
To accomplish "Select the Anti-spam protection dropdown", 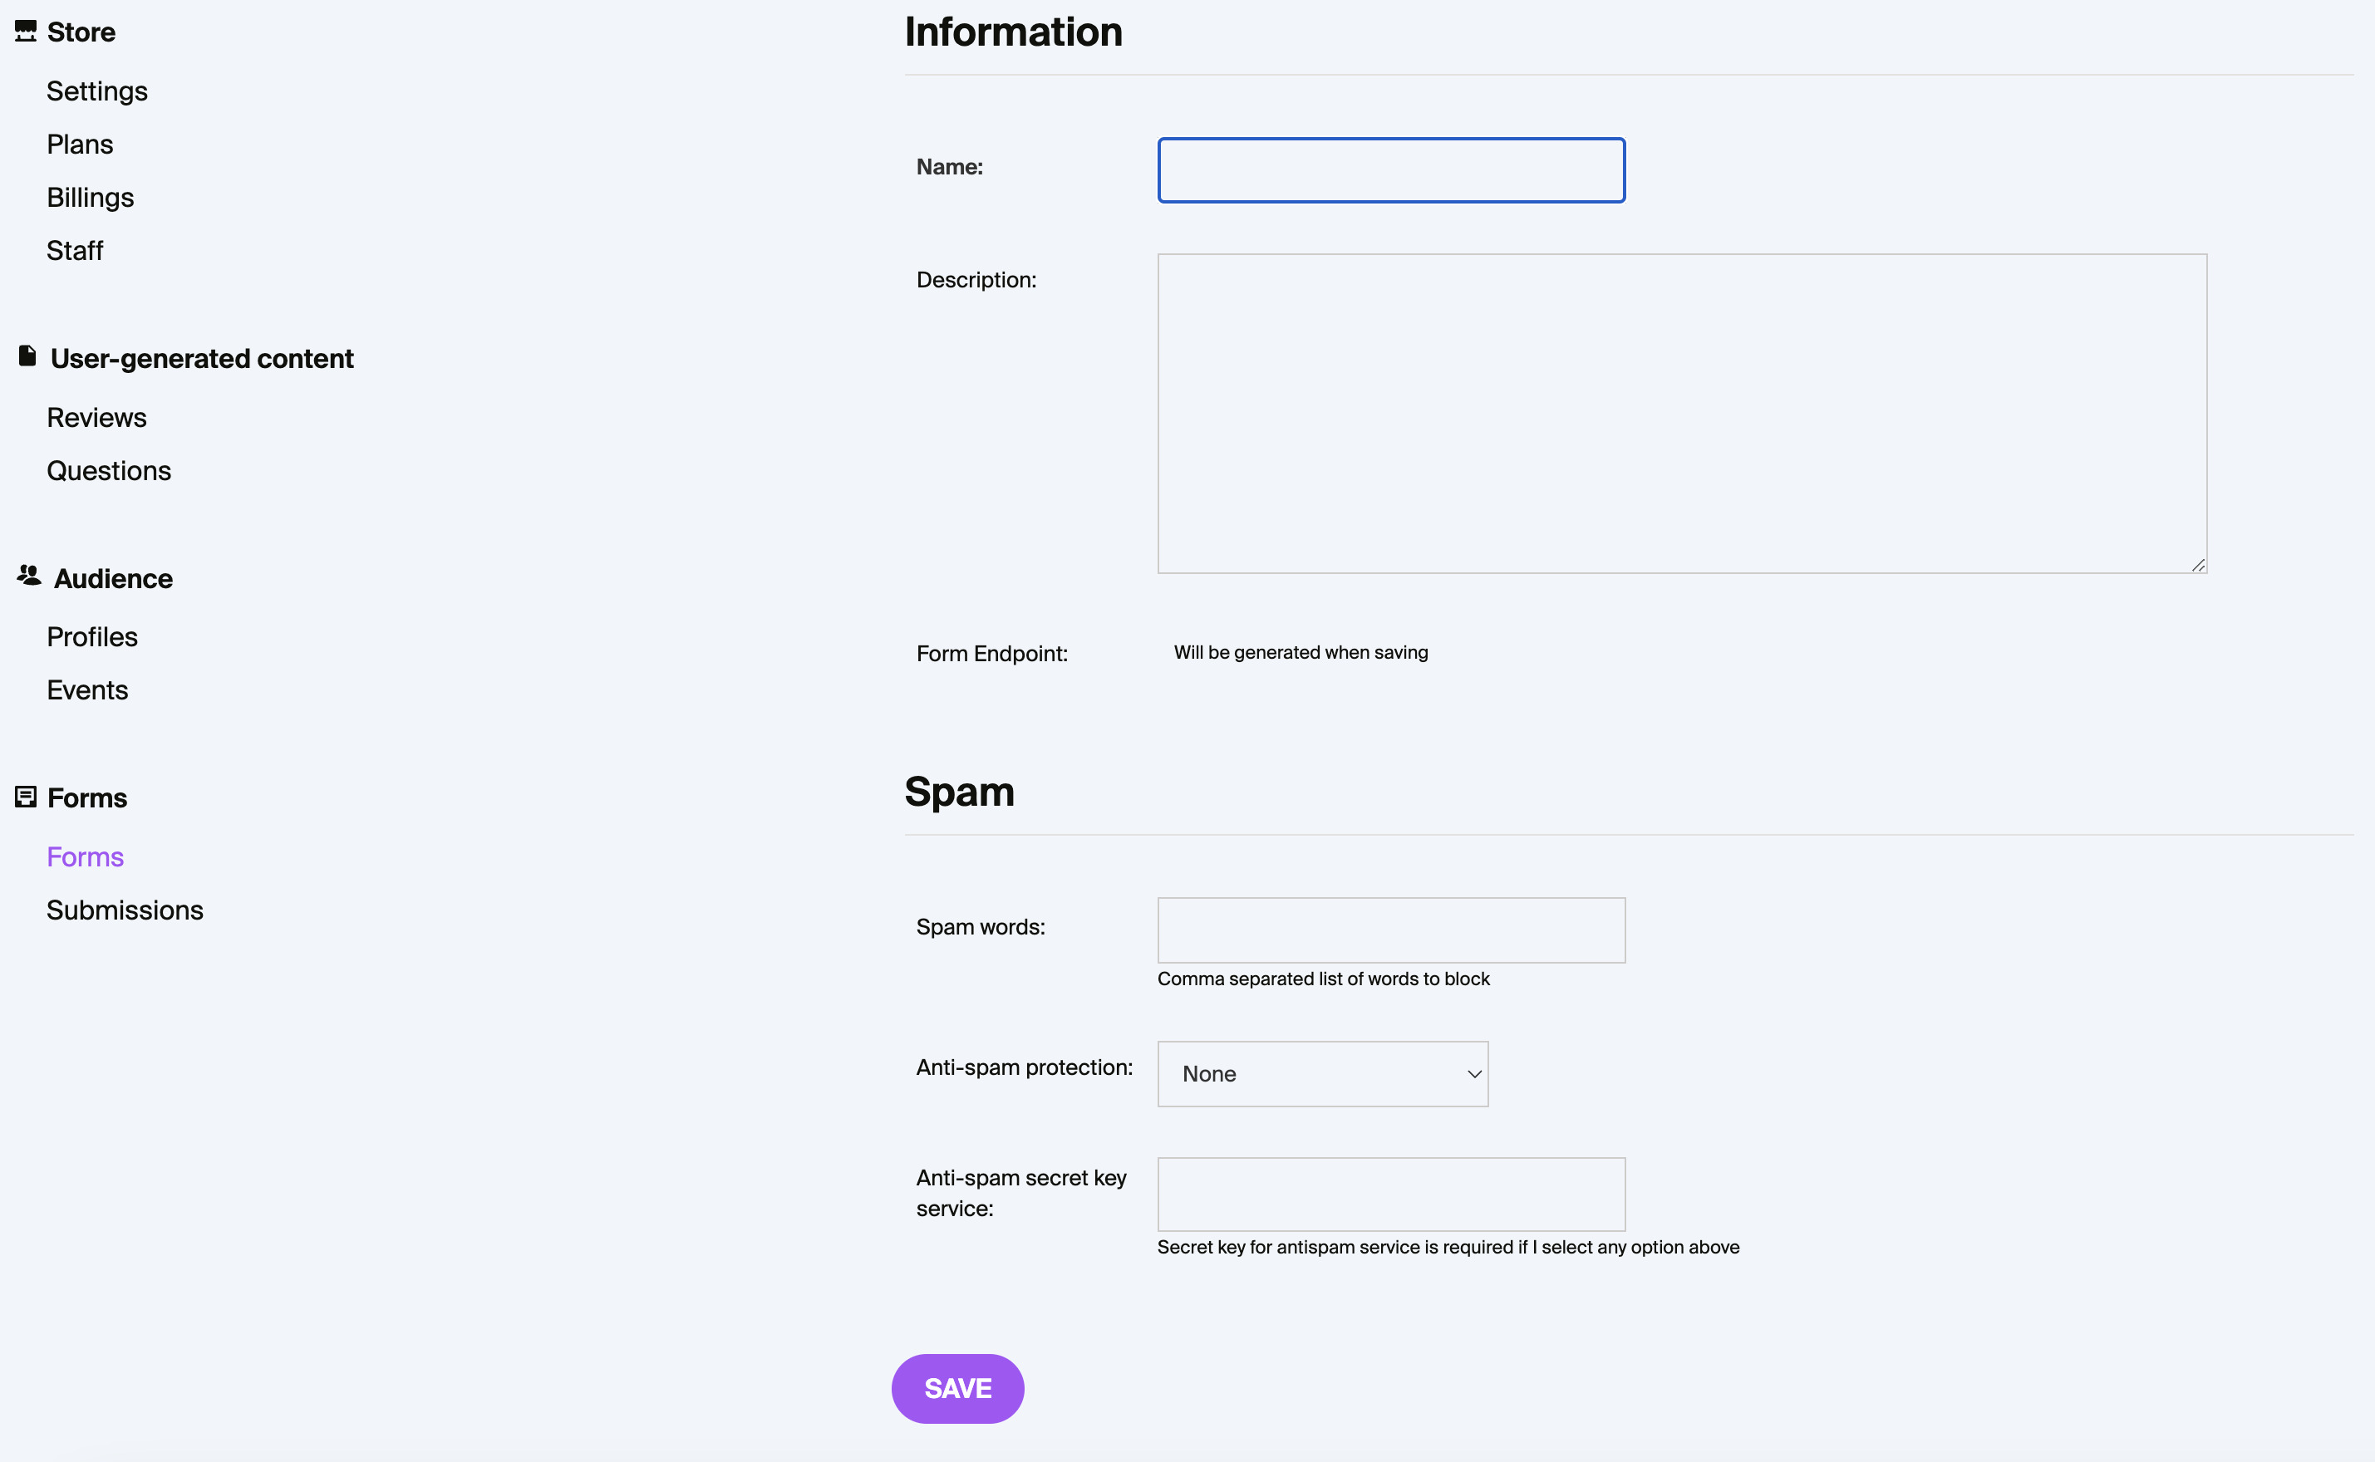I will [1323, 1073].
